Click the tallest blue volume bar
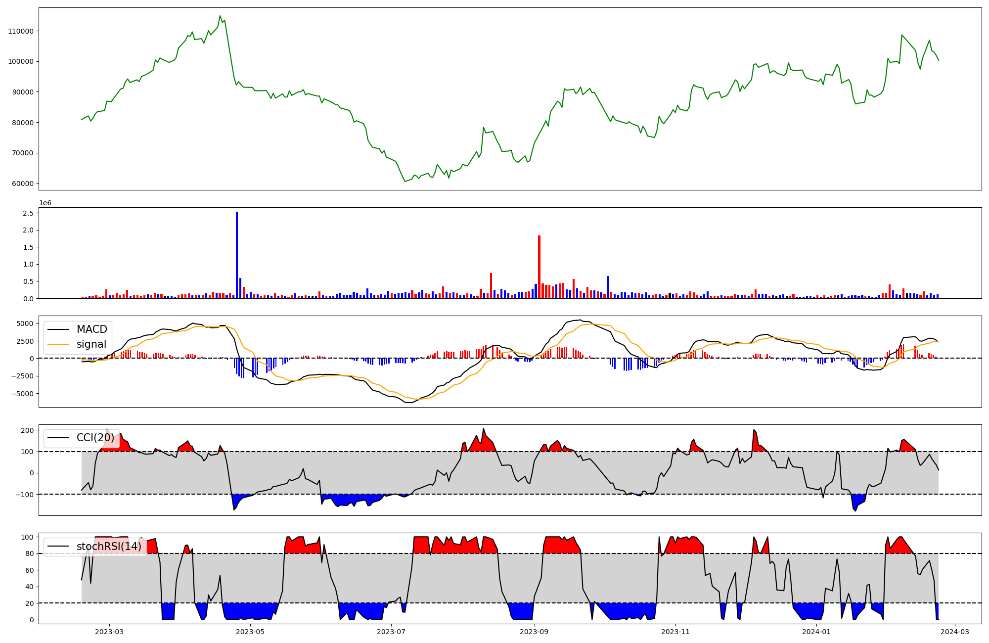This screenshot has height=643, width=989. tap(237, 255)
